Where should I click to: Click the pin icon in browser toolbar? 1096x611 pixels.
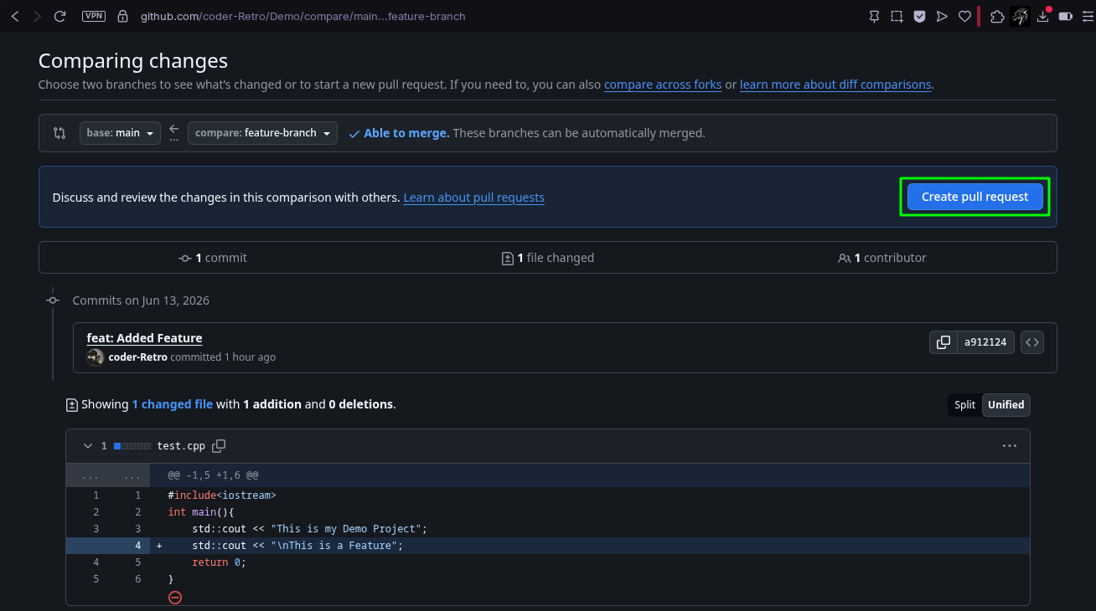[x=874, y=16]
